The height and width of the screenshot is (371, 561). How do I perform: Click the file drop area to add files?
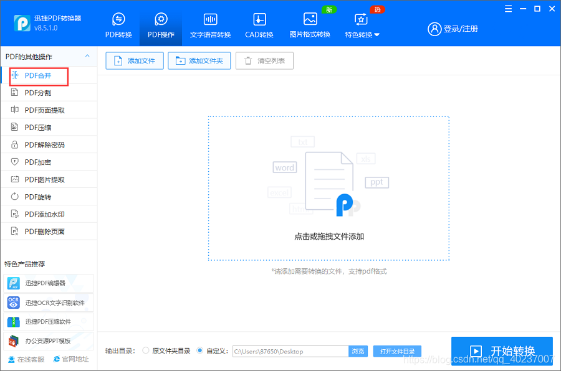pyautogui.click(x=328, y=189)
